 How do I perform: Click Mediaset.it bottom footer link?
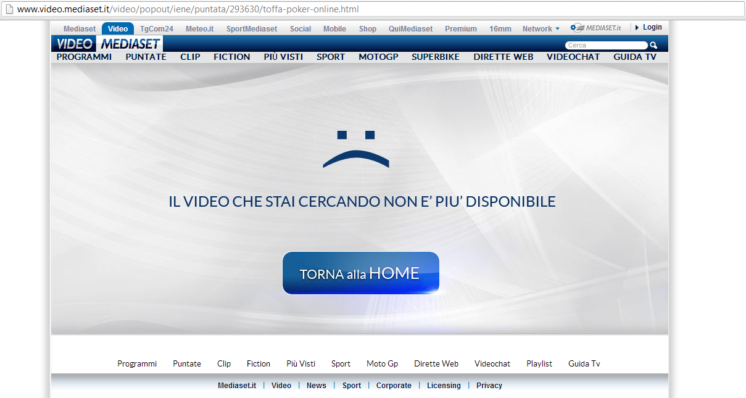coord(237,386)
